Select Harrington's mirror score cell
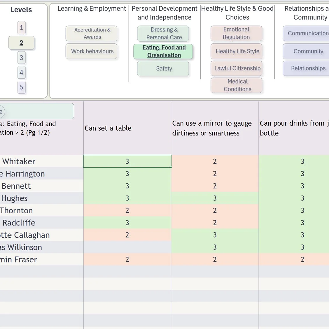The image size is (329, 329). pos(215,174)
